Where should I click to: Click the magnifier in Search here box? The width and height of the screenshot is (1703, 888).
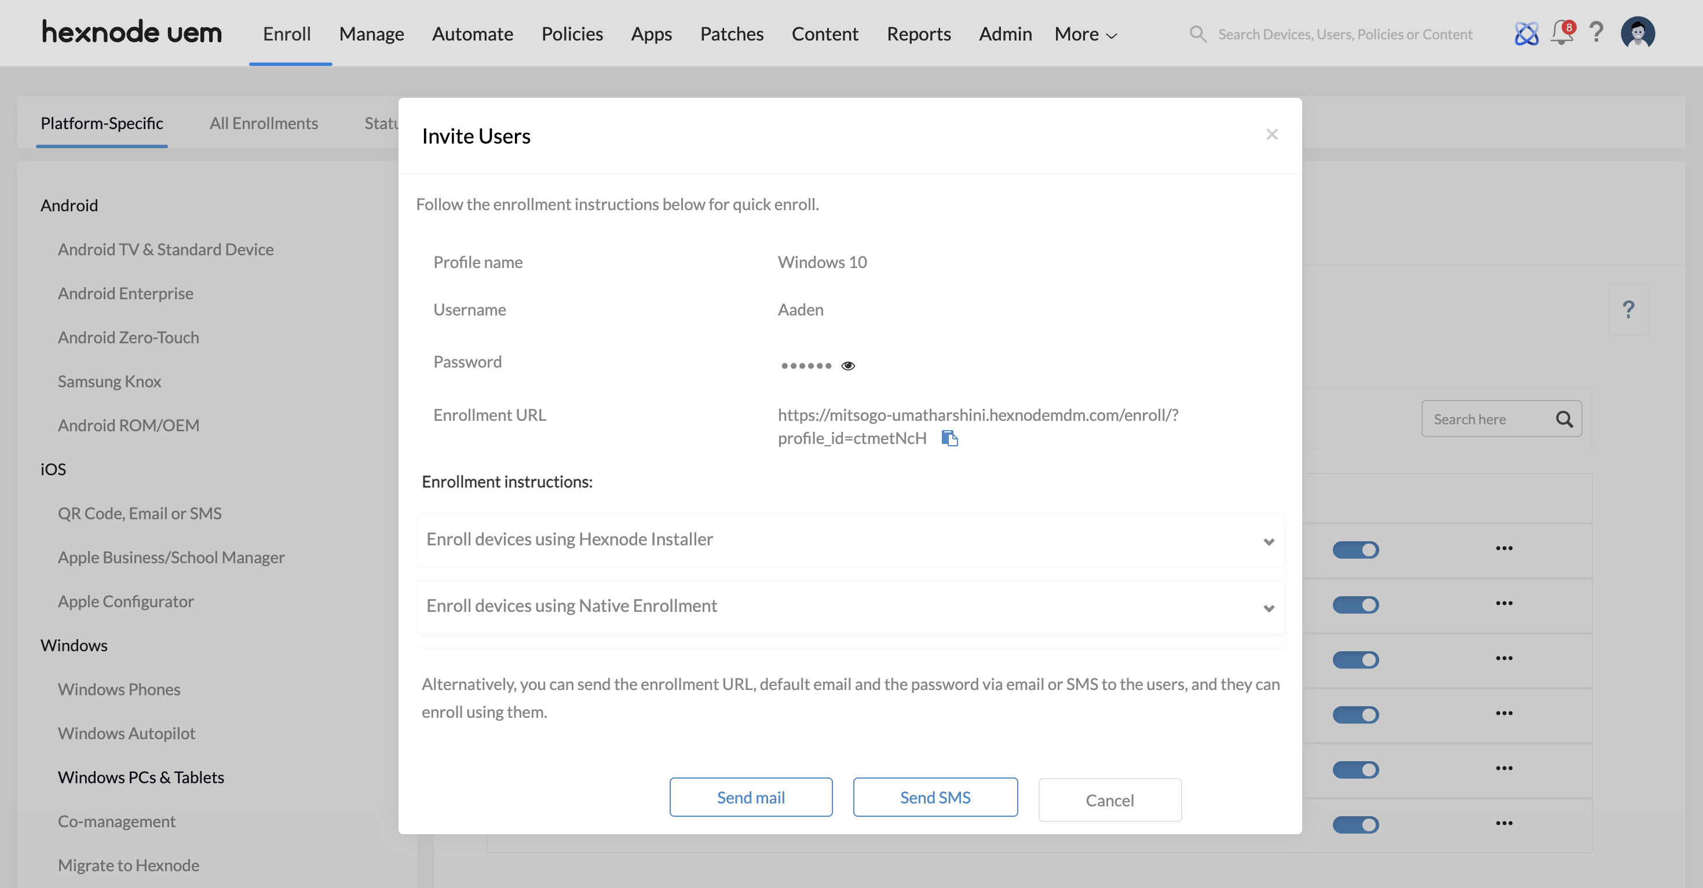pyautogui.click(x=1563, y=419)
